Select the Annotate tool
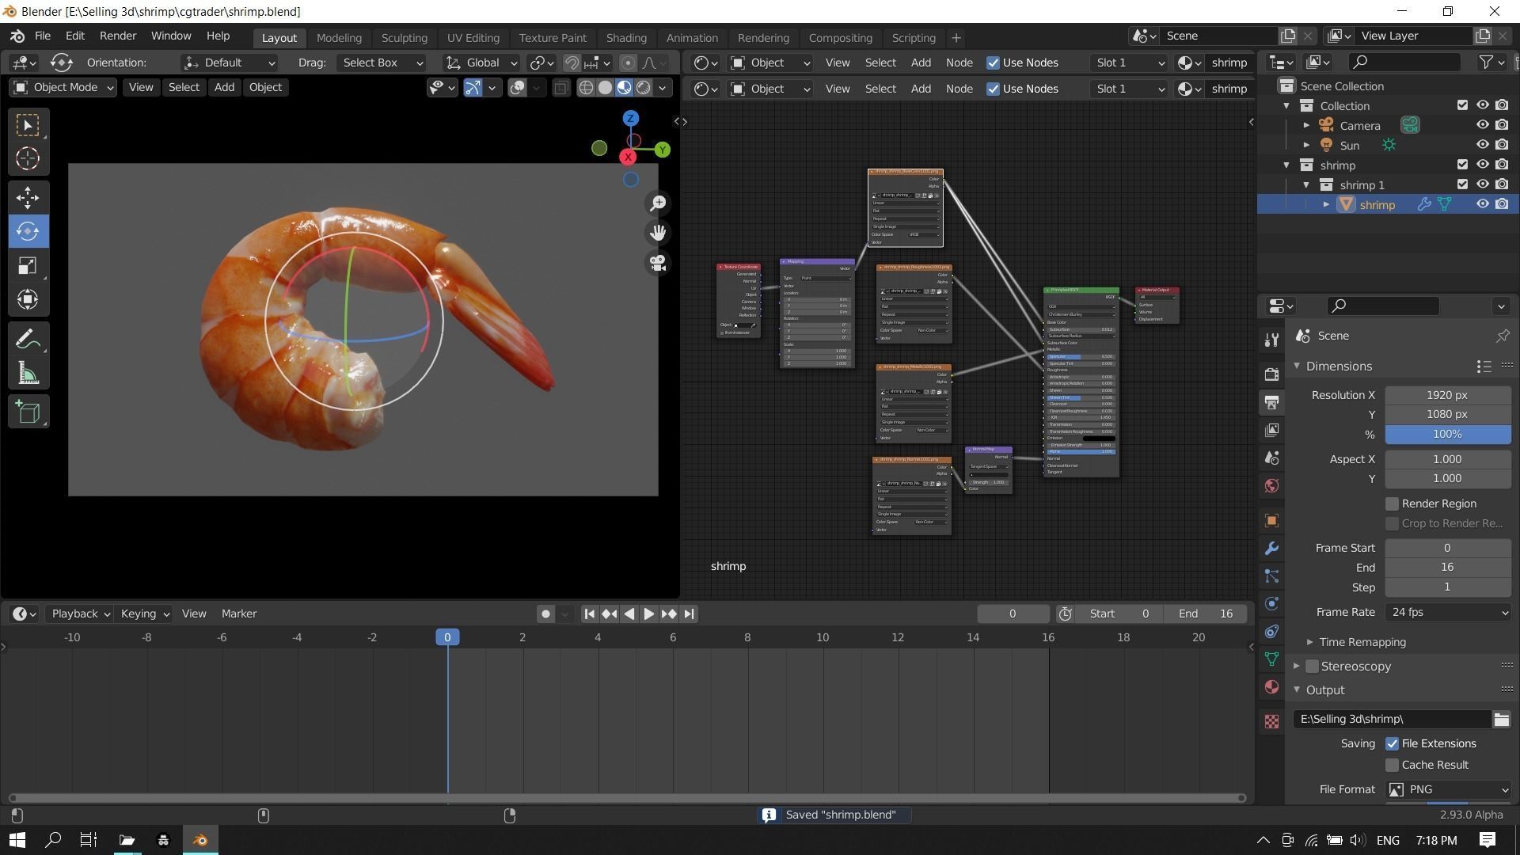Image resolution: width=1520 pixels, height=855 pixels. (x=28, y=340)
